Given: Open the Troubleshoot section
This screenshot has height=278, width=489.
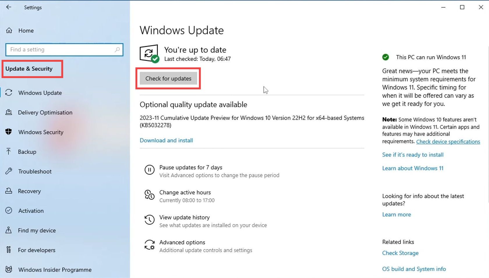Looking at the screenshot, I should point(35,171).
